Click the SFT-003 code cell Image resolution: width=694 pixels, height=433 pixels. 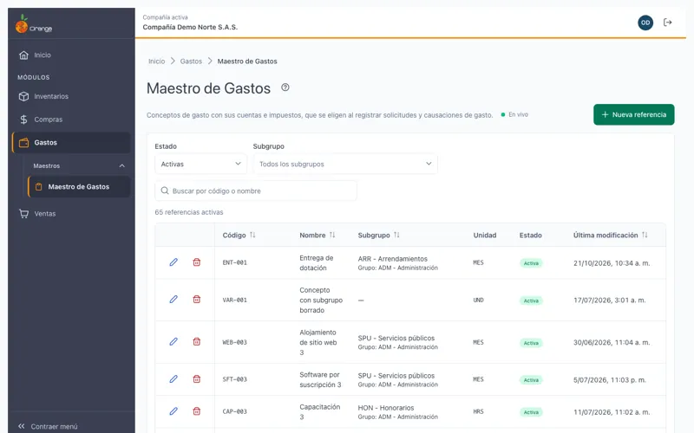tap(234, 379)
